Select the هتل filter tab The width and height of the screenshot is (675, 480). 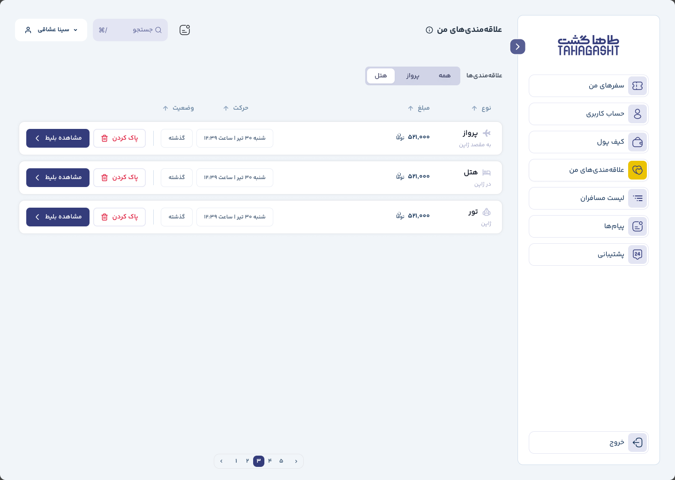pos(381,76)
